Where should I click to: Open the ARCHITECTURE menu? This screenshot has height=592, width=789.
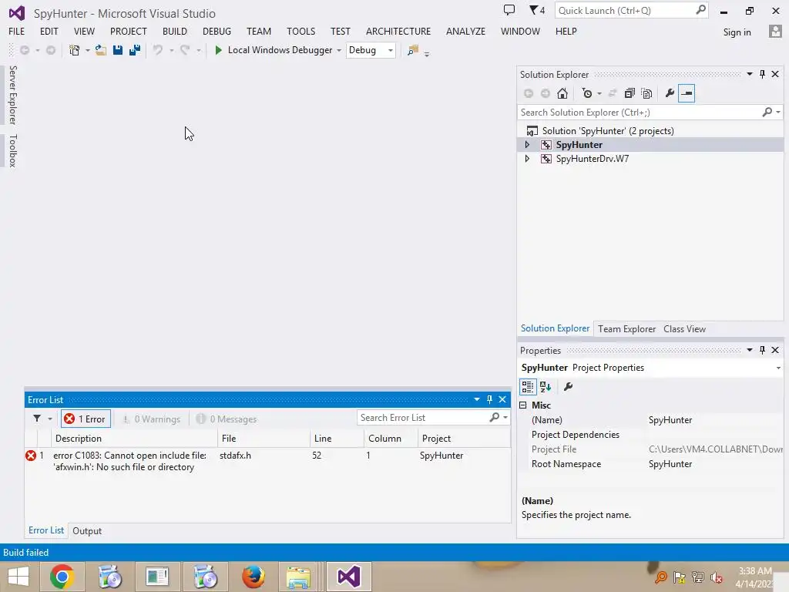click(398, 31)
